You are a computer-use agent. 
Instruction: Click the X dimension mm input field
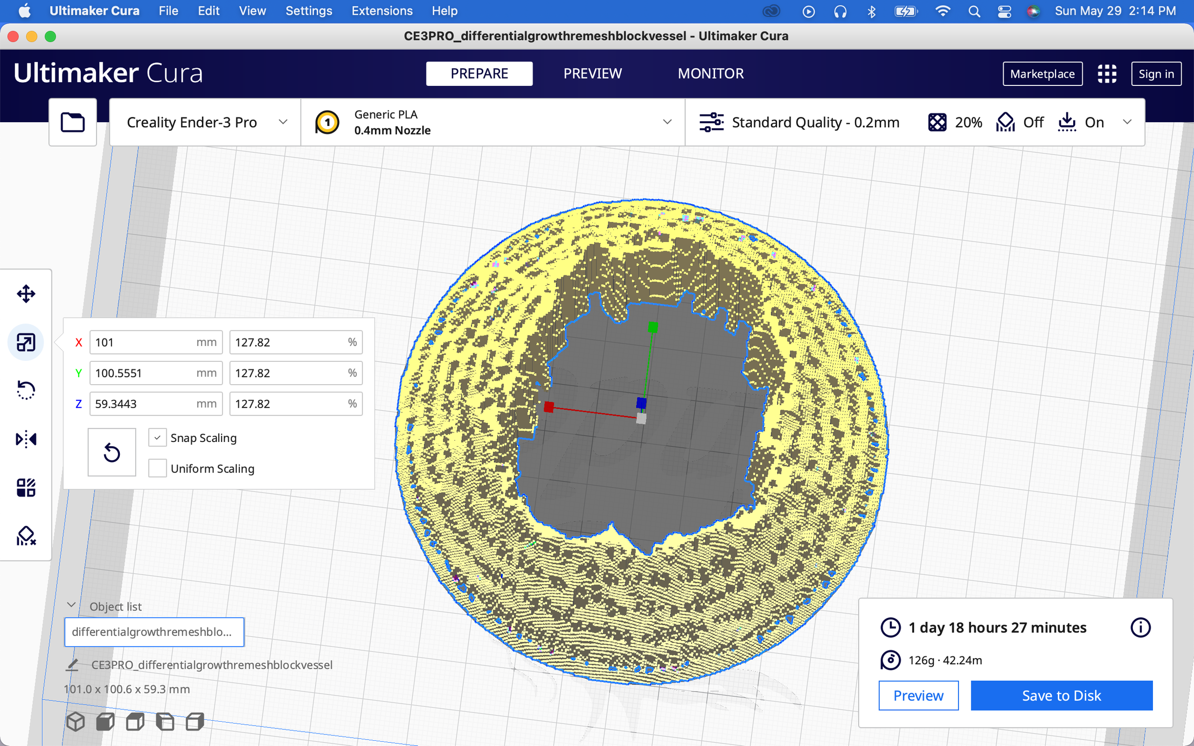tap(143, 342)
